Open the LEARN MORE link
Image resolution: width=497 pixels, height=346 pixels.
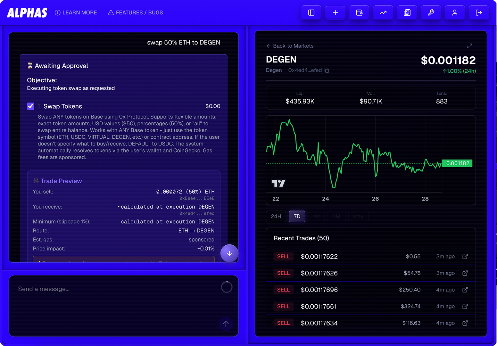(76, 12)
